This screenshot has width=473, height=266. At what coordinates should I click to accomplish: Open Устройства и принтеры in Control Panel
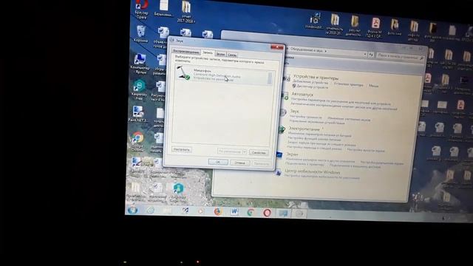coord(316,78)
